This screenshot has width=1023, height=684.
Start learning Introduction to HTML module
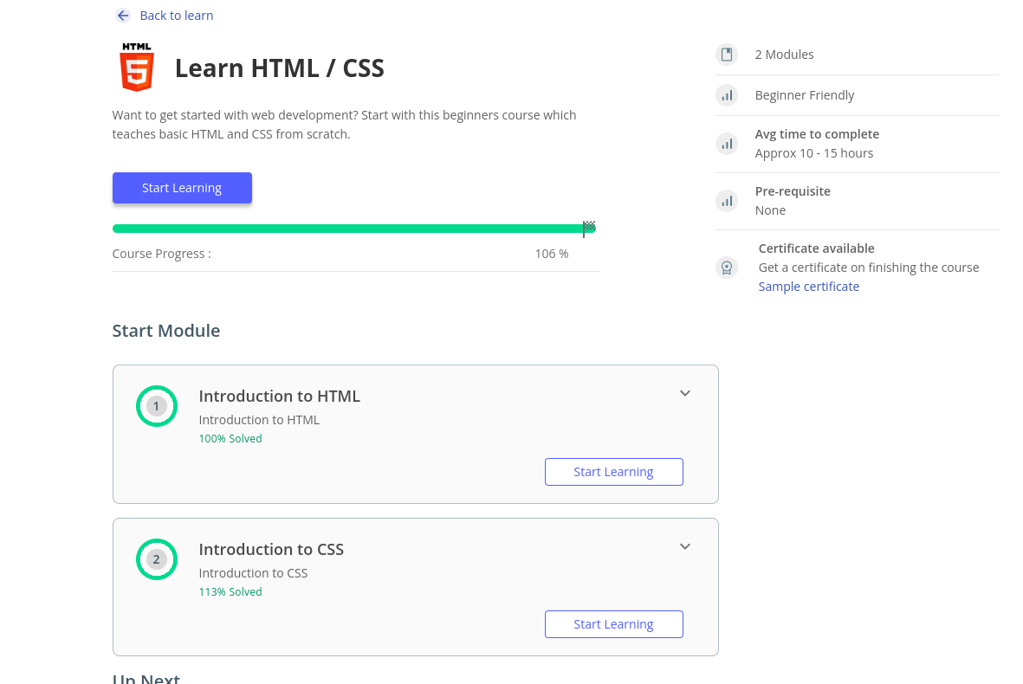tap(614, 472)
